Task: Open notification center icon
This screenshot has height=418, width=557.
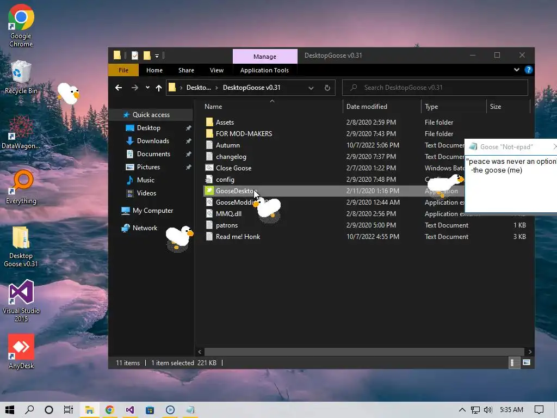Action: (x=539, y=410)
